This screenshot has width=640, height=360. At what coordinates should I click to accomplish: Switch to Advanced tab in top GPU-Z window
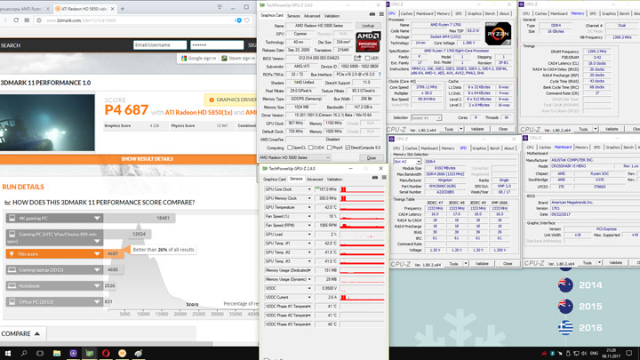pos(312,16)
